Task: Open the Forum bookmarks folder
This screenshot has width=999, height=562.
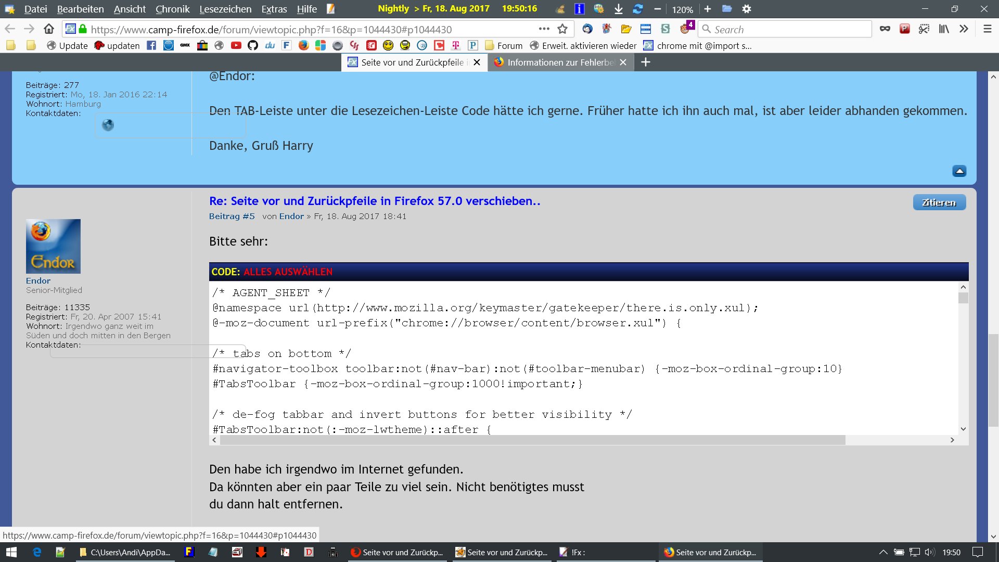Action: point(504,46)
